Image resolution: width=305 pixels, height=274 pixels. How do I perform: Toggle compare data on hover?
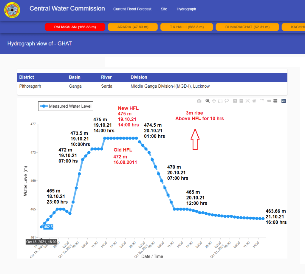tap(275, 101)
